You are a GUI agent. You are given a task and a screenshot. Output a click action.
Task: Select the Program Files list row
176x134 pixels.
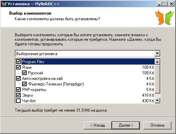85,62
